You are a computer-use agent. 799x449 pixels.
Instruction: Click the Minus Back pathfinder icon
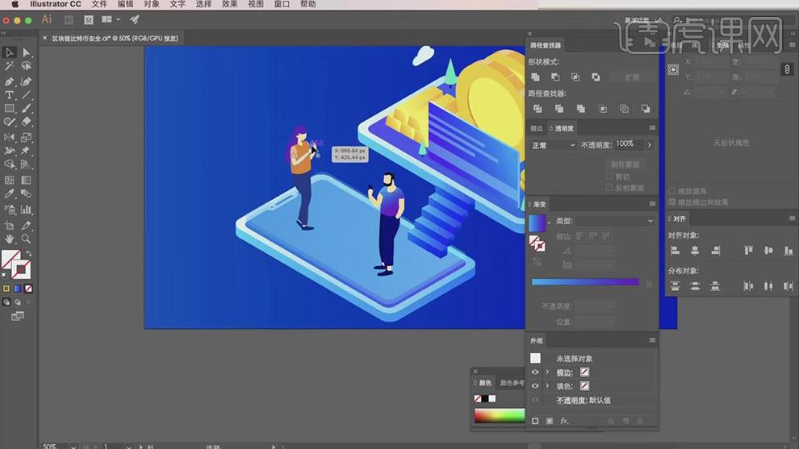pyautogui.click(x=646, y=109)
